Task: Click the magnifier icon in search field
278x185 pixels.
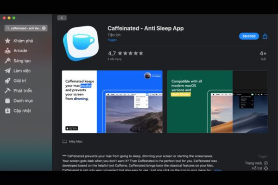Action: point(8,28)
